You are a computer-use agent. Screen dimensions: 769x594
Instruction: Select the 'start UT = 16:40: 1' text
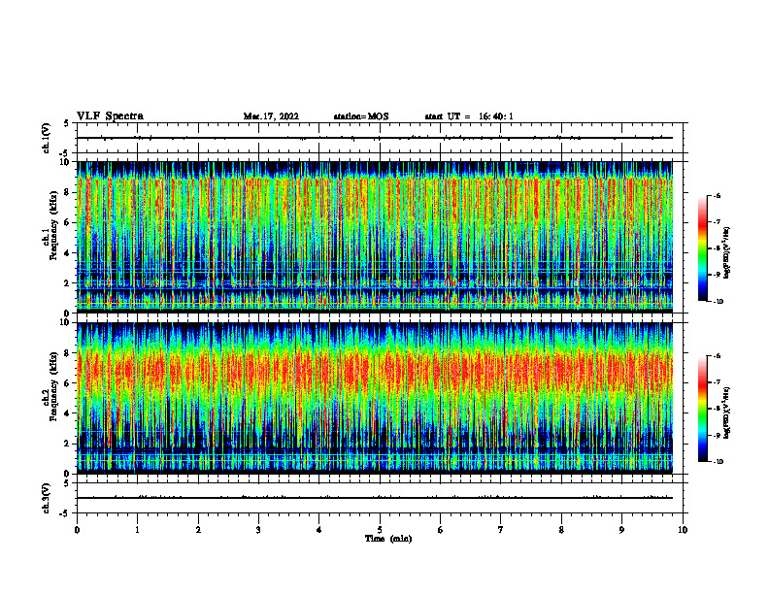[x=469, y=116]
